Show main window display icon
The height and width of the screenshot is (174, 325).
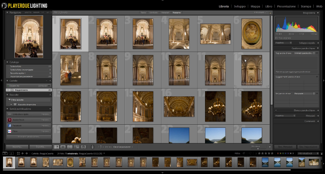[4, 154]
